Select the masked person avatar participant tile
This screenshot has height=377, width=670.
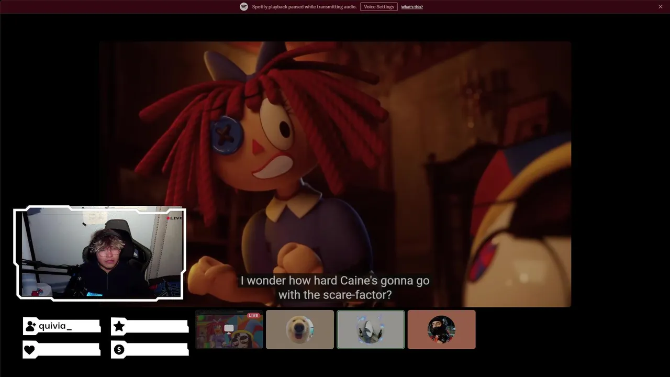tap(441, 329)
